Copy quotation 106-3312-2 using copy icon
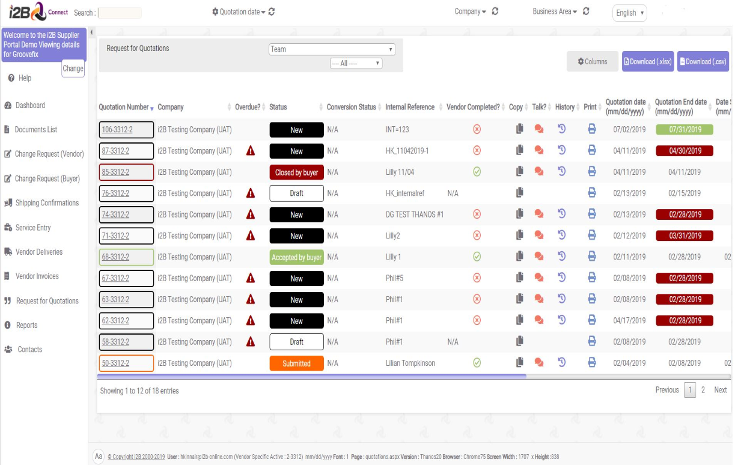The height and width of the screenshot is (465, 735). click(519, 129)
